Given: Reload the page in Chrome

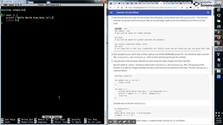Looking at the screenshot, I should [118, 8].
